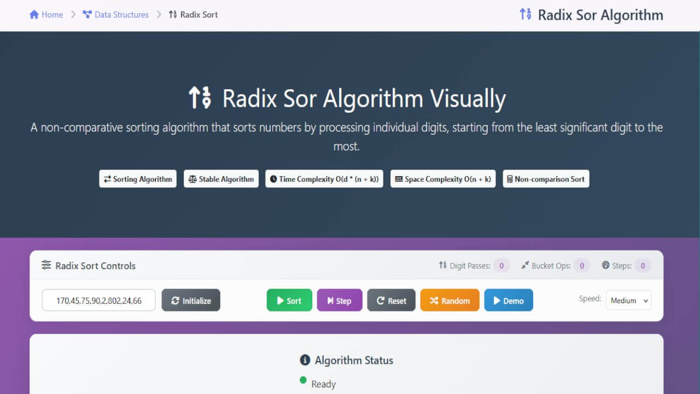The height and width of the screenshot is (394, 700).
Task: Click the Time Complexity badge
Action: click(324, 179)
